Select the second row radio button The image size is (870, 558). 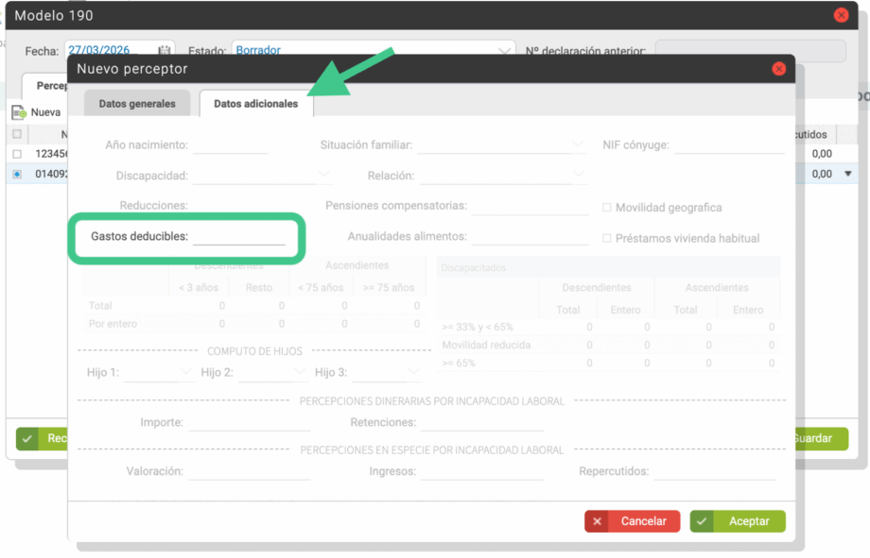pos(17,174)
